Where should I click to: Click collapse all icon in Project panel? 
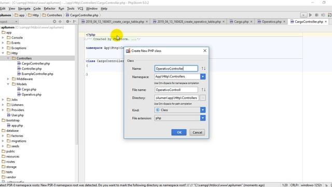[60, 21]
